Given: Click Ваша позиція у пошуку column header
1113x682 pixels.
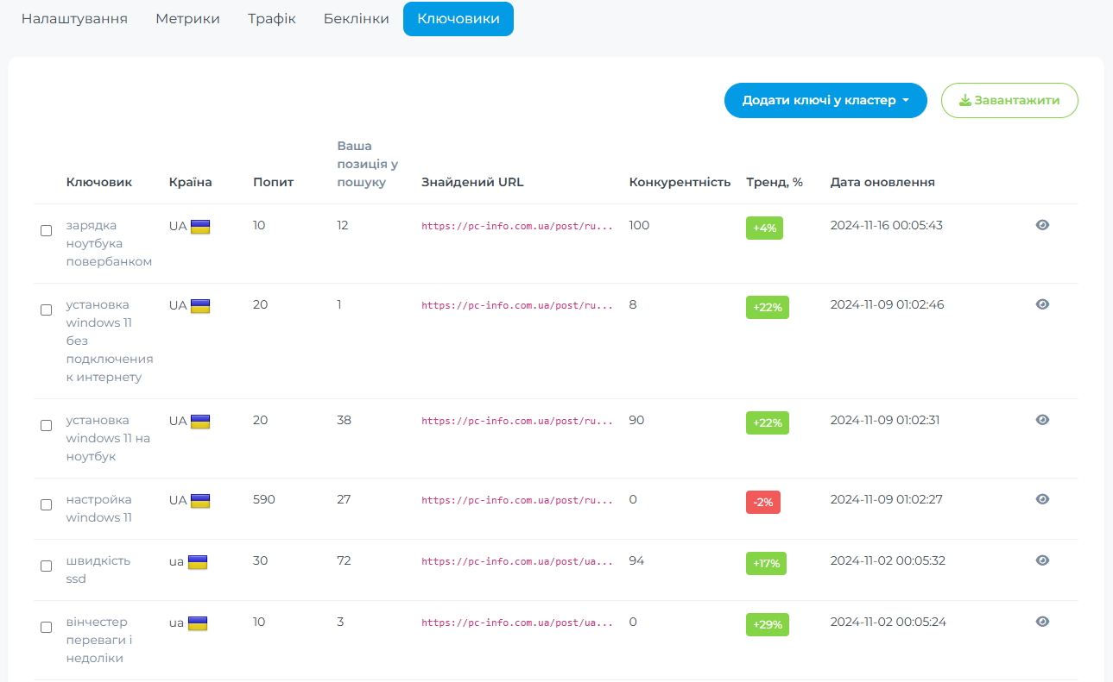Looking at the screenshot, I should (367, 164).
